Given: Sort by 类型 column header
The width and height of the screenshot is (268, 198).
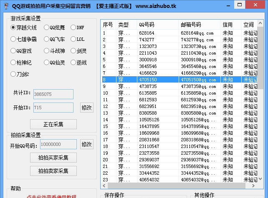Looking at the screenshot, I should (x=126, y=25).
